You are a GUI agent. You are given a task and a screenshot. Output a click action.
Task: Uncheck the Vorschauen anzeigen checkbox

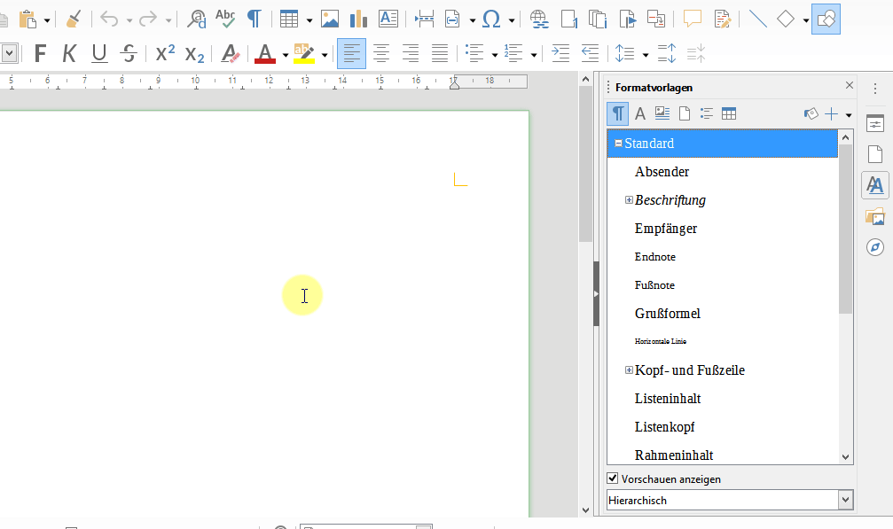tap(613, 478)
